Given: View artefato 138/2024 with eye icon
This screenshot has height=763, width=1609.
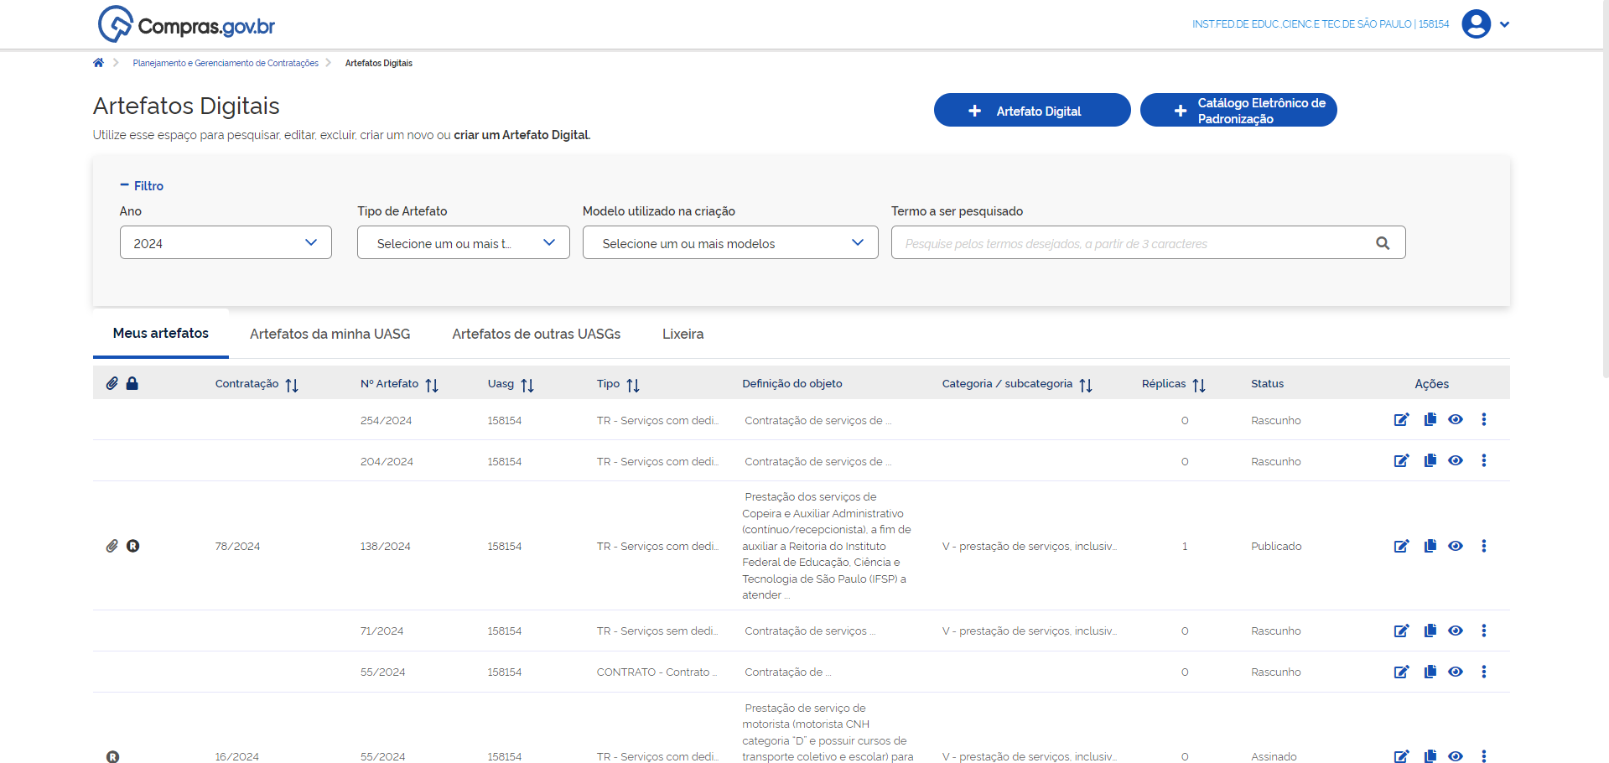Looking at the screenshot, I should point(1456,546).
